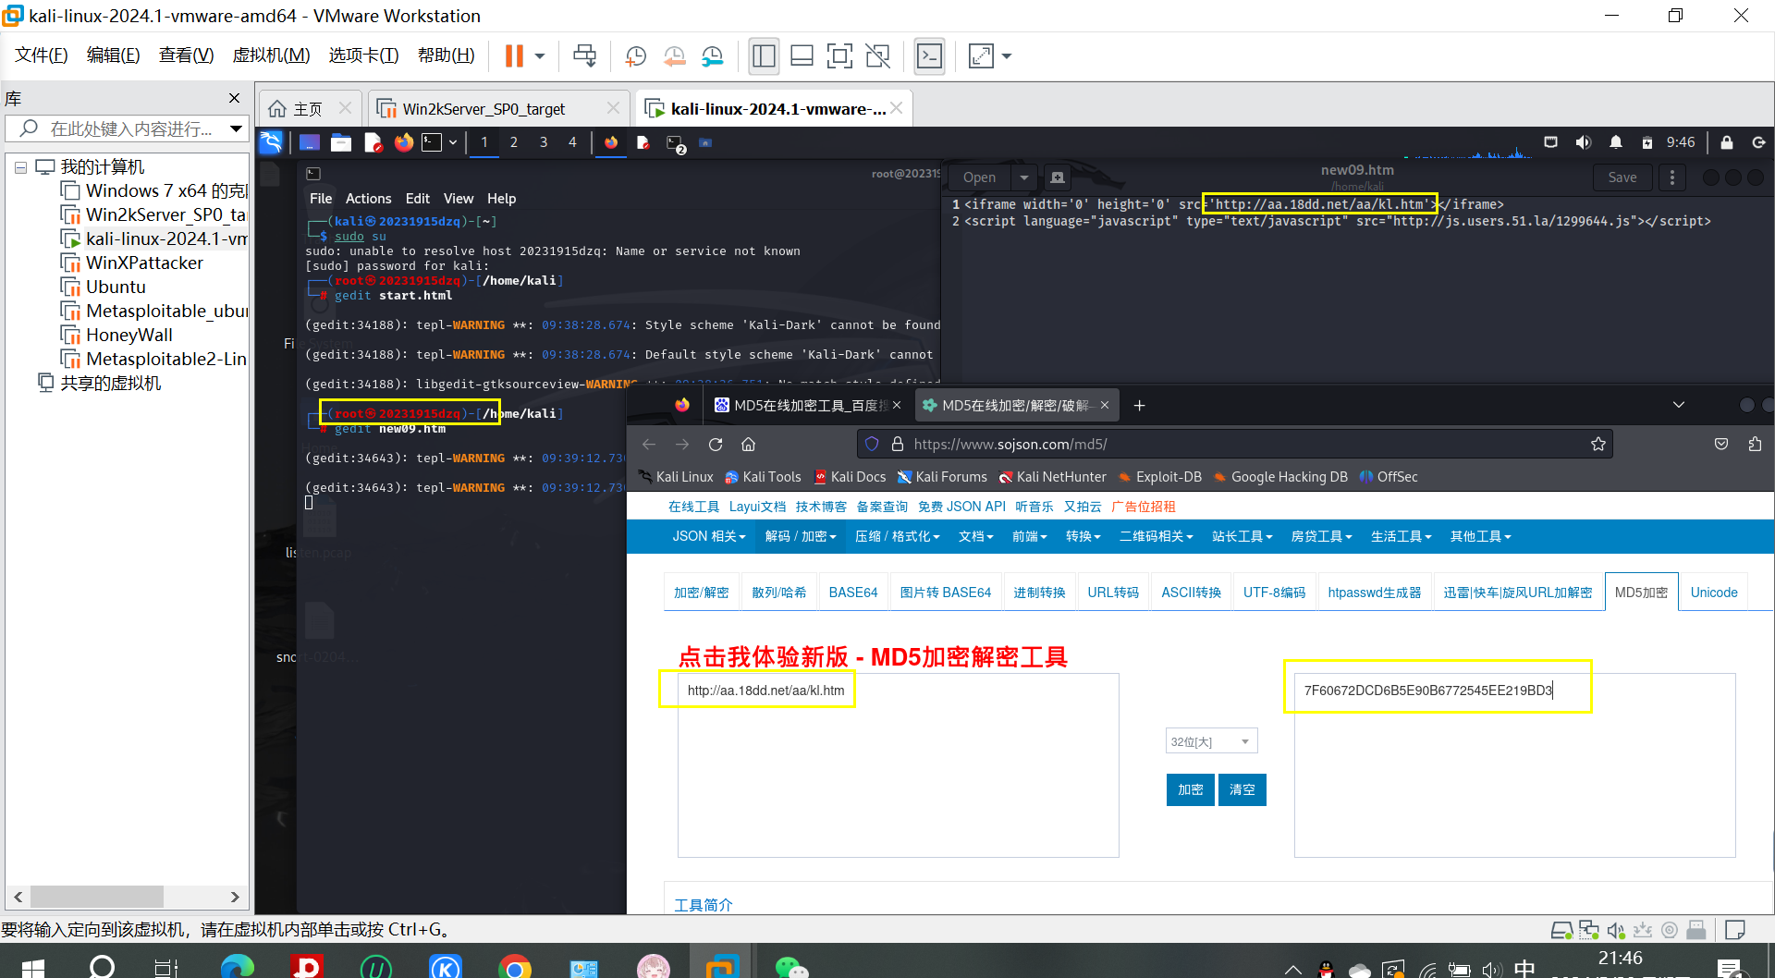Open the VMware 虚拟机(M) menu
Viewport: 1775px width, 978px height.
pyautogui.click(x=271, y=55)
